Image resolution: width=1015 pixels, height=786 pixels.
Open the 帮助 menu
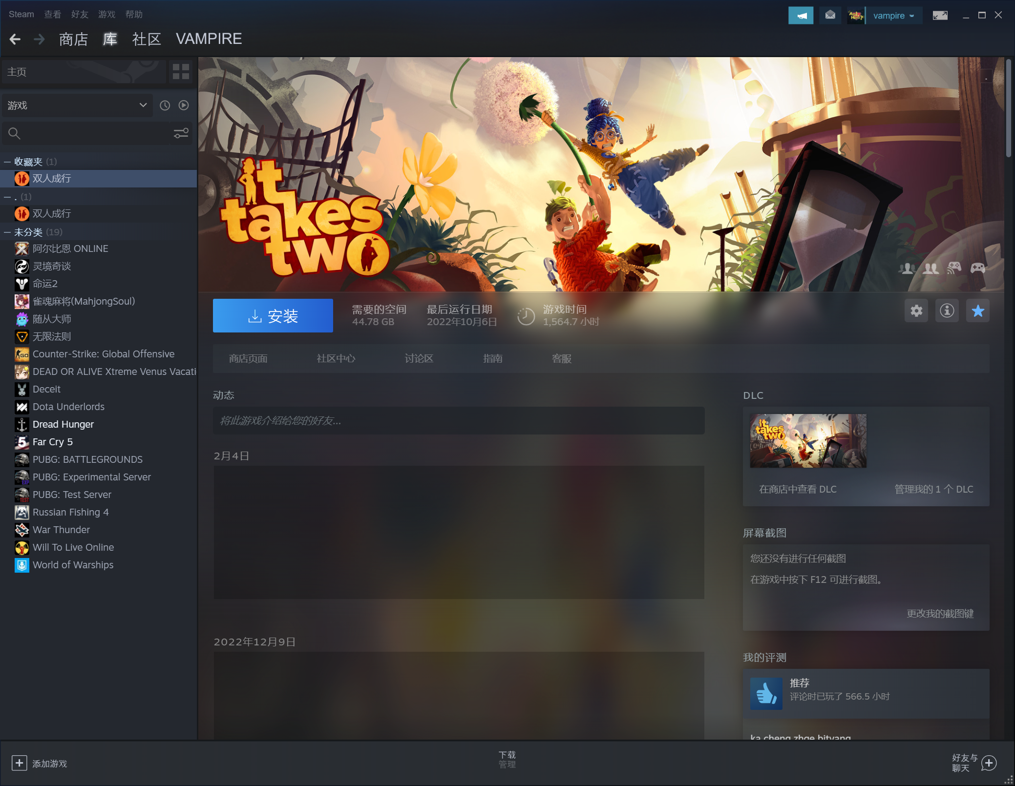(x=134, y=14)
